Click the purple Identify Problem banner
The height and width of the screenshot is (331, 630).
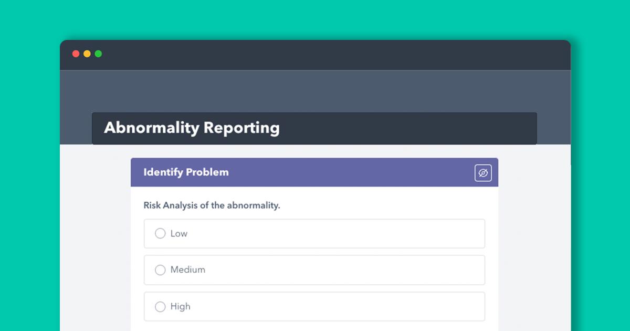pos(315,172)
